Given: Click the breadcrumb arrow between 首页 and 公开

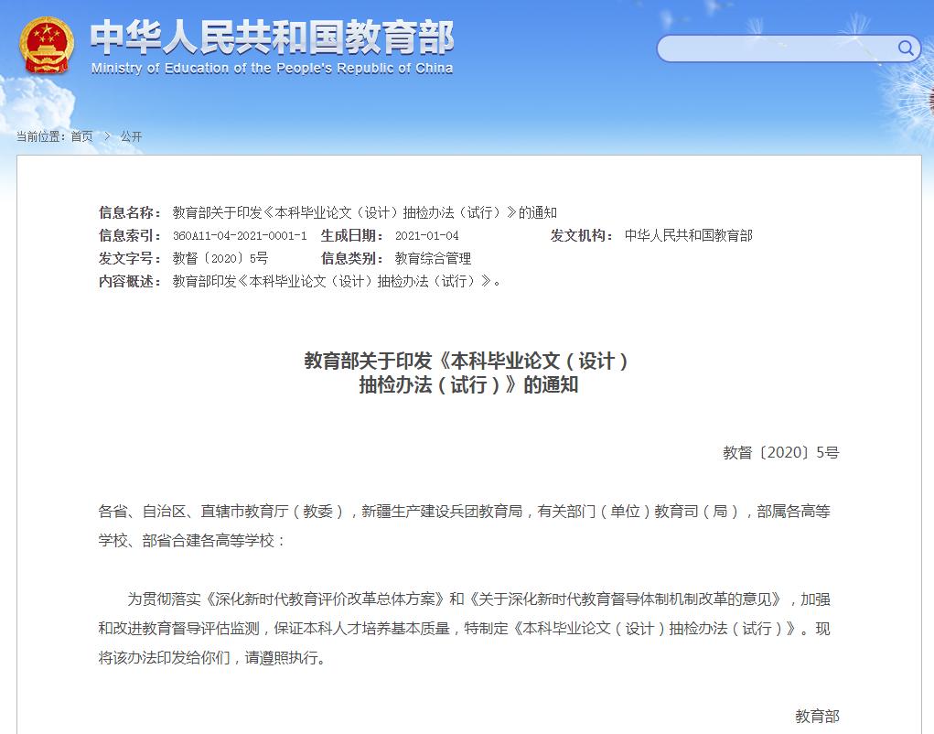Looking at the screenshot, I should (107, 136).
